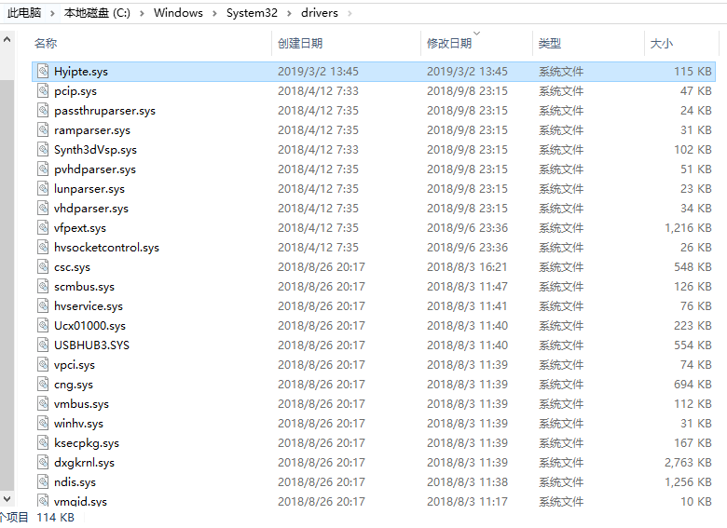Select the passthruparser.sys file name
The height and width of the screenshot is (528, 727).
104,110
